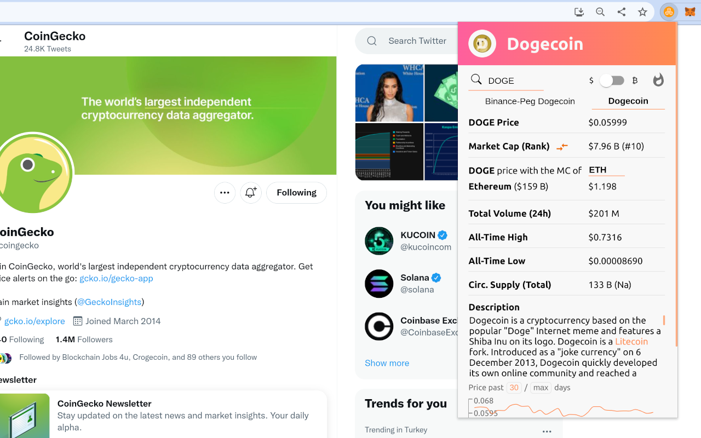701x438 pixels.
Task: Click the KuCoin avatar
Action: pos(379,241)
